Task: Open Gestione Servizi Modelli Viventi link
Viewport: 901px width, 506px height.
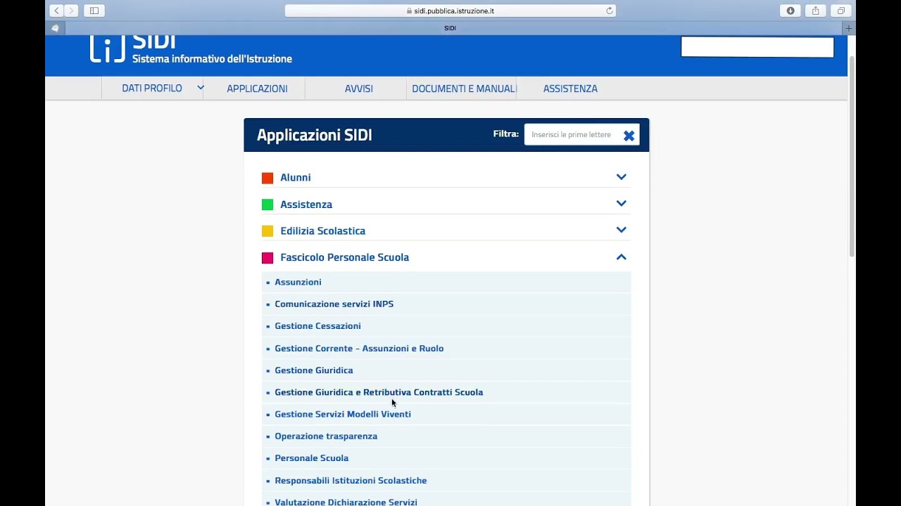Action: click(343, 414)
